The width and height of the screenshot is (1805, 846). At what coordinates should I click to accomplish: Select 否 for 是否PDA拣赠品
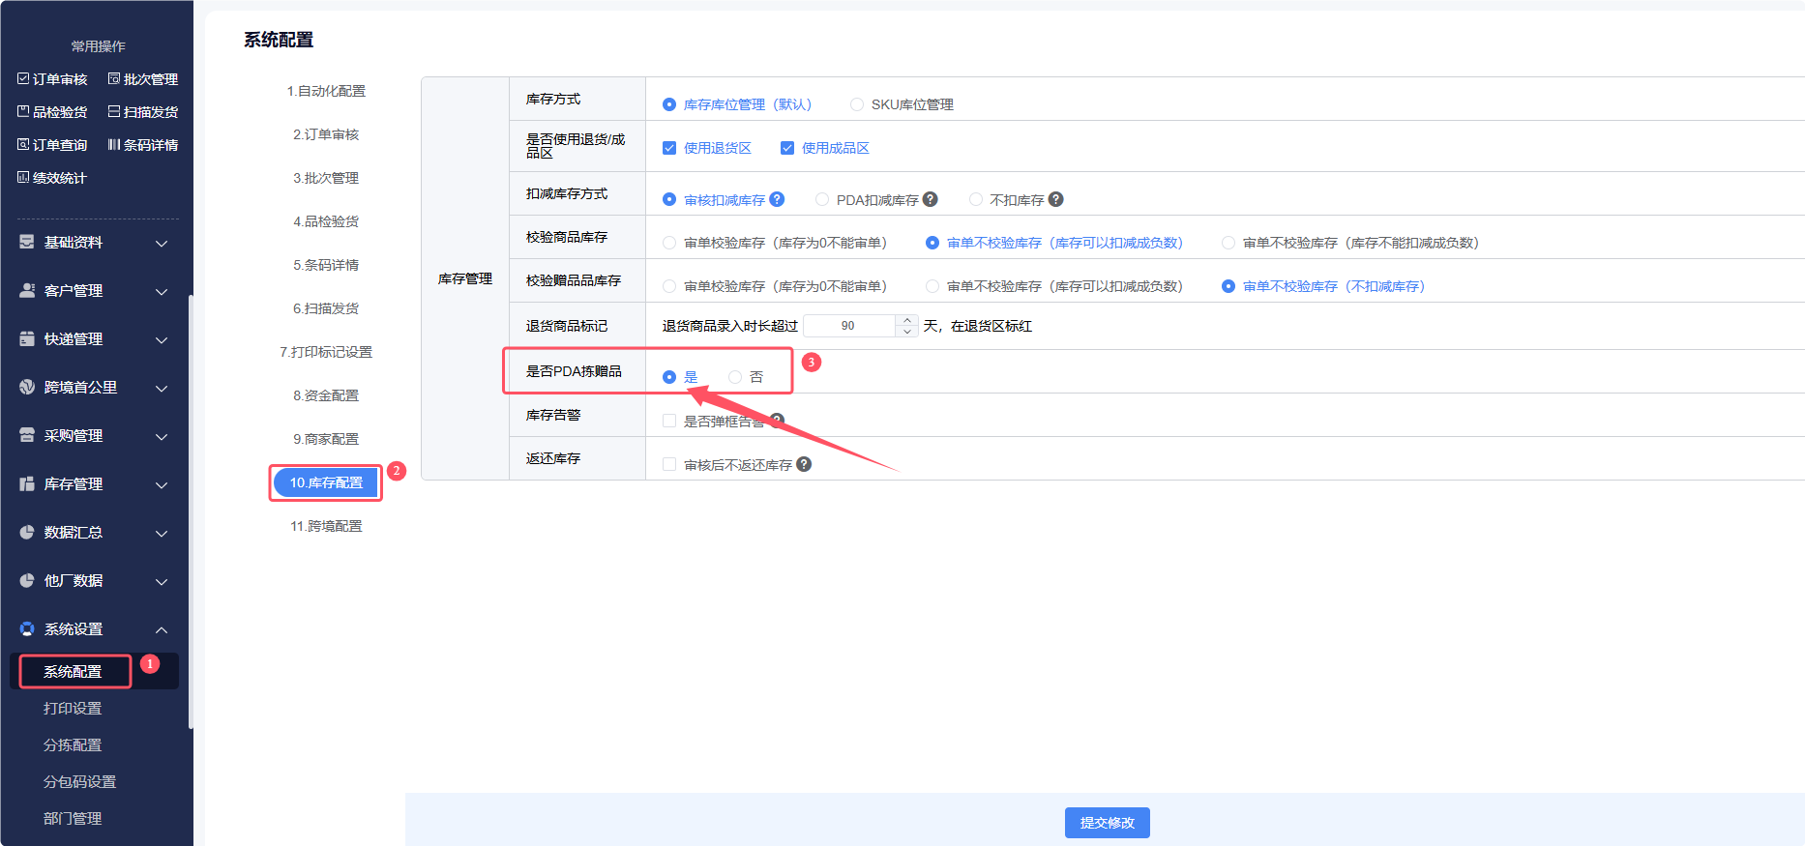point(735,377)
